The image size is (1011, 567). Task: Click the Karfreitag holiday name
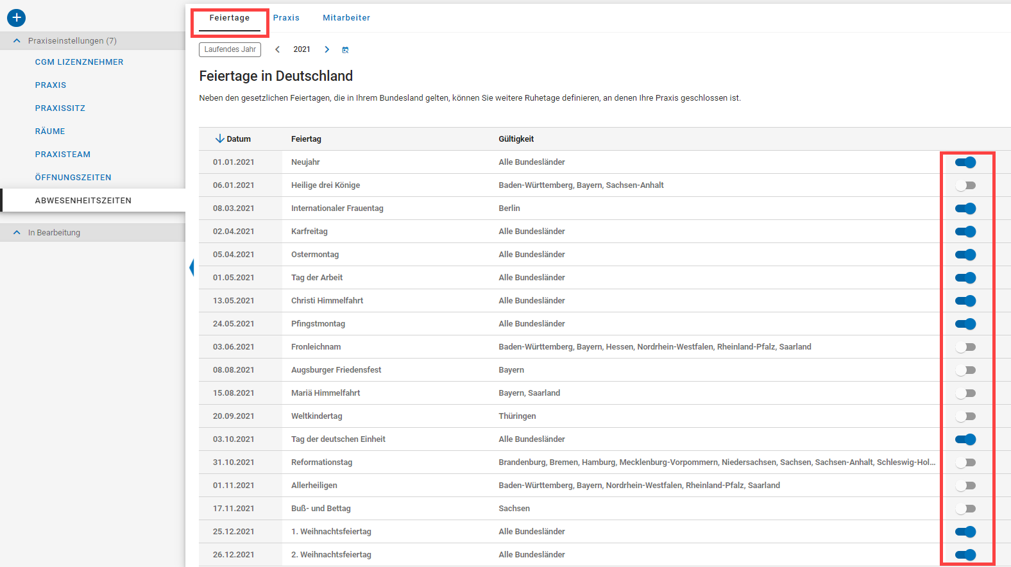coord(309,232)
